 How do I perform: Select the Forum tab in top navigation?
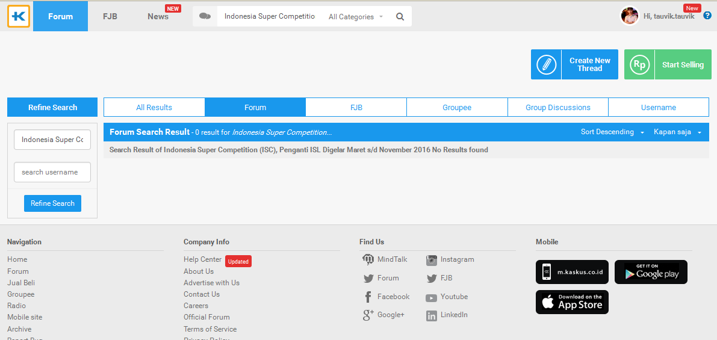click(x=60, y=16)
